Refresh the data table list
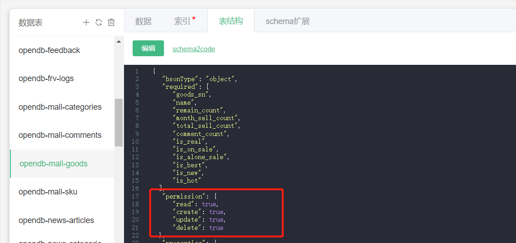This screenshot has width=516, height=243. 99,22
